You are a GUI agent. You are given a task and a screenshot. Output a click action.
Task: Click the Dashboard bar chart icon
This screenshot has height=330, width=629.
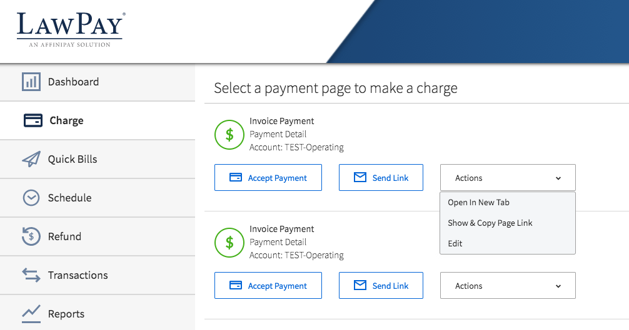click(31, 82)
